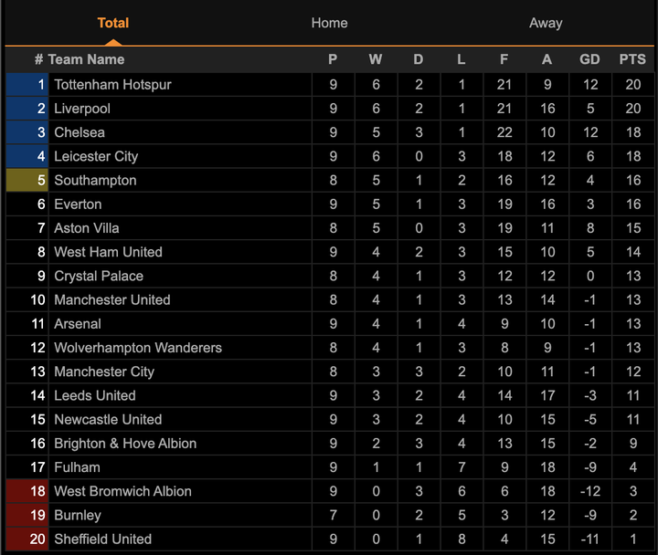Click Fulham's points value
The image size is (658, 555).
pos(632,467)
